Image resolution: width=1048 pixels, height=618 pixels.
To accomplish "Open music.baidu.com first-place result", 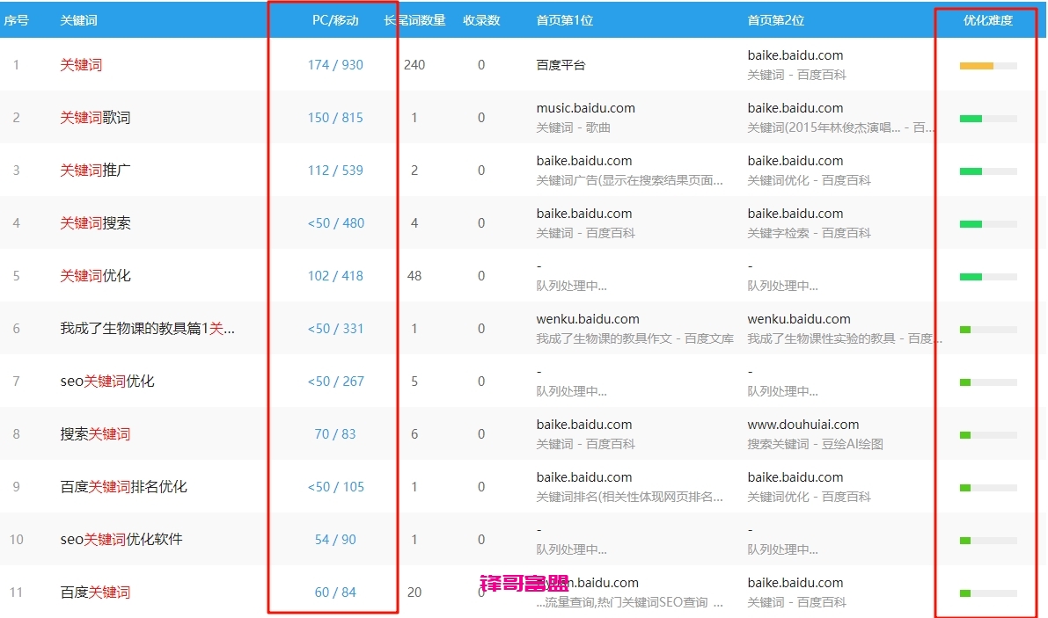I will coord(585,108).
